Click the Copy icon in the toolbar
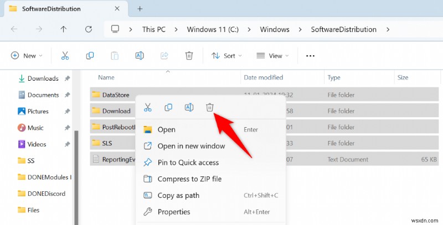This screenshot has width=443, height=225. point(90,55)
